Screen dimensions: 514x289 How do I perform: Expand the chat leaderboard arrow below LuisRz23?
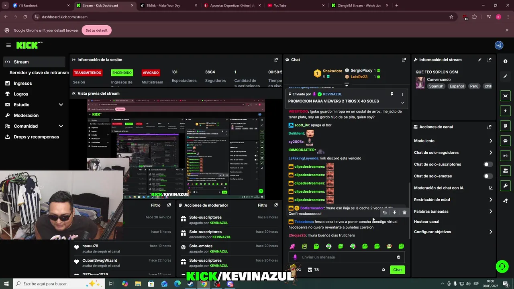pyautogui.click(x=347, y=85)
